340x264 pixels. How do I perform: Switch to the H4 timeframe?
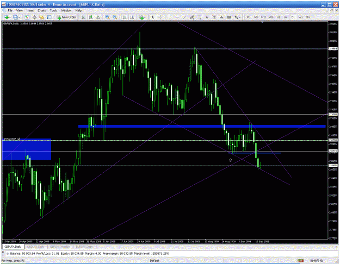tap(286, 17)
